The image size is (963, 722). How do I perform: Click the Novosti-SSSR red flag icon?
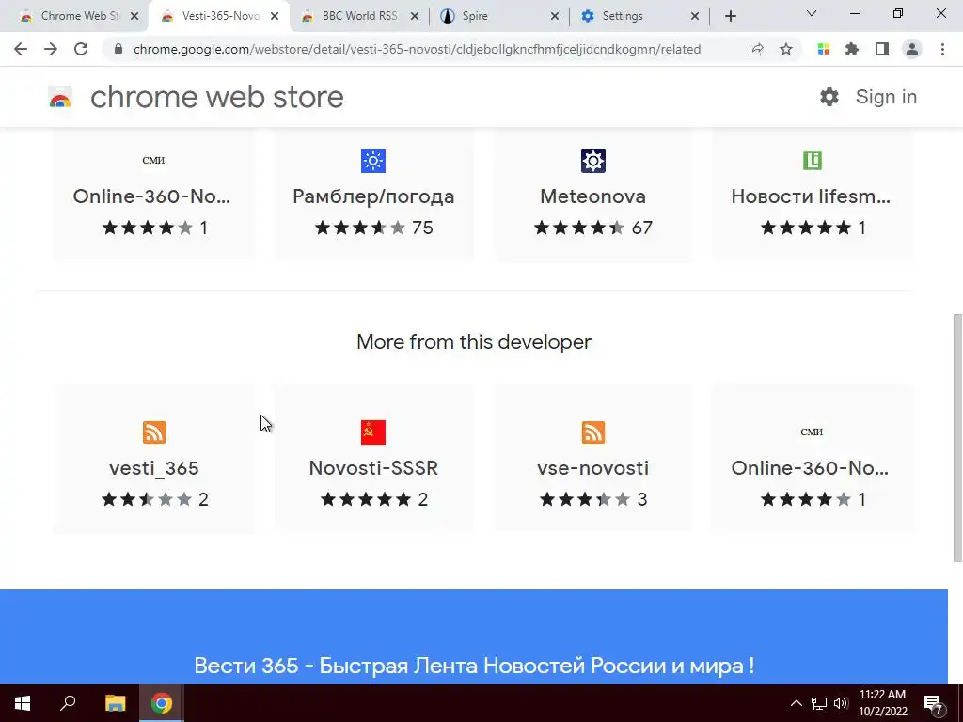pyautogui.click(x=373, y=432)
